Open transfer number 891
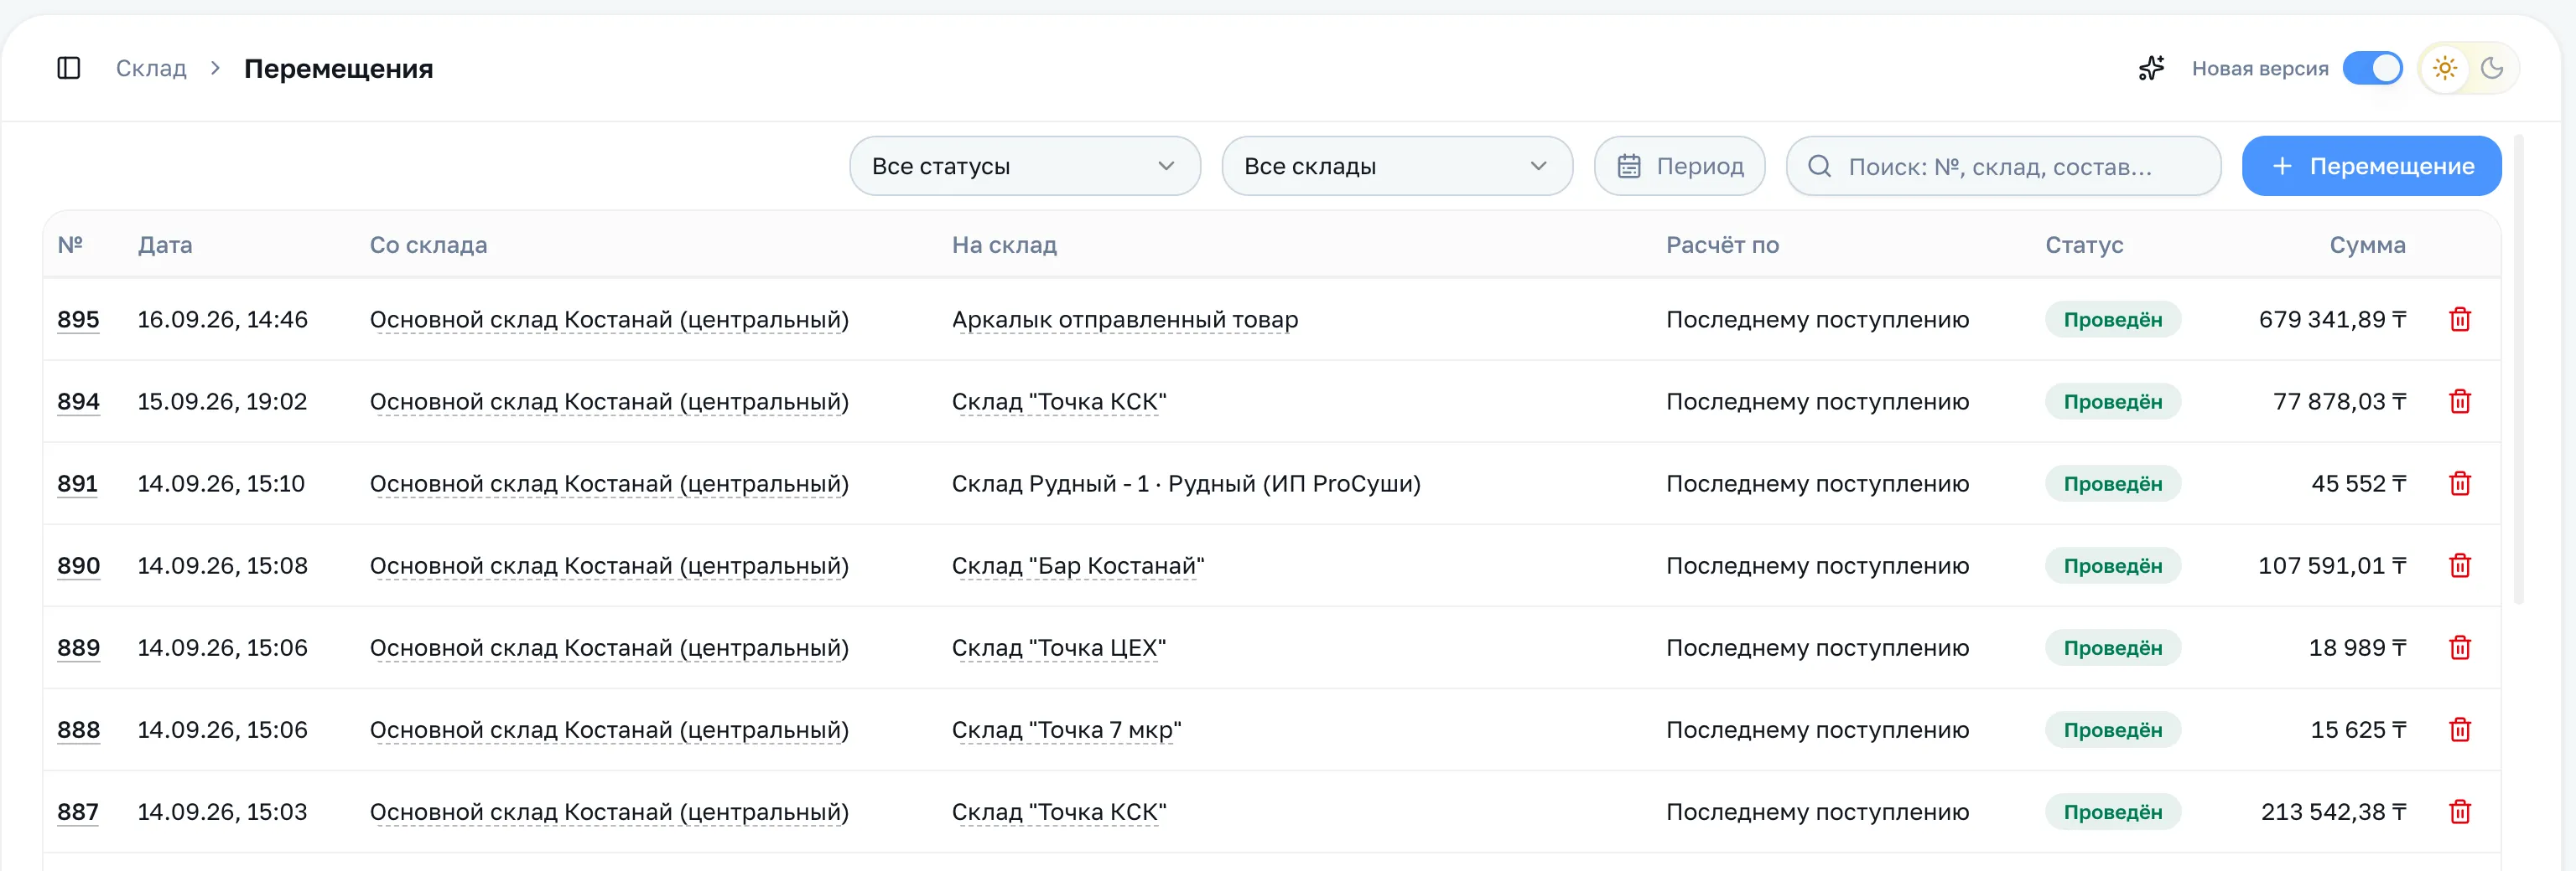Screen dimensions: 2576x871 pyautogui.click(x=77, y=483)
